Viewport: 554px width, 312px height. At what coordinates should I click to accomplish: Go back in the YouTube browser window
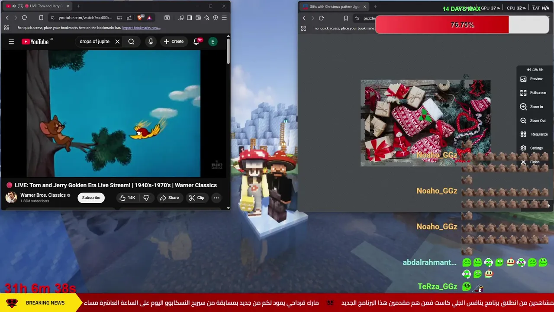7,18
